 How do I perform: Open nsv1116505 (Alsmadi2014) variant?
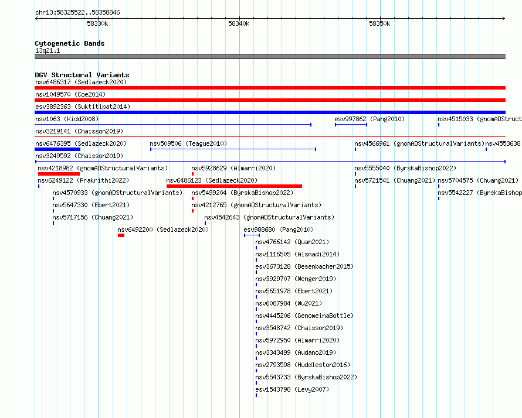tap(297, 254)
